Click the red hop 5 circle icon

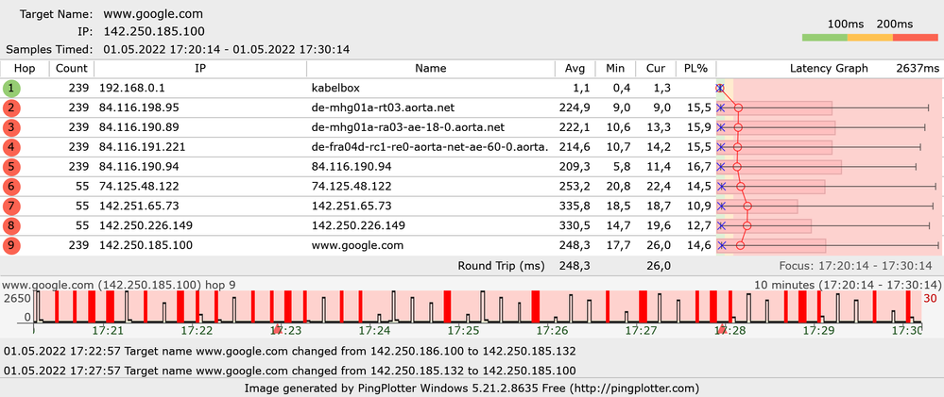(11, 168)
